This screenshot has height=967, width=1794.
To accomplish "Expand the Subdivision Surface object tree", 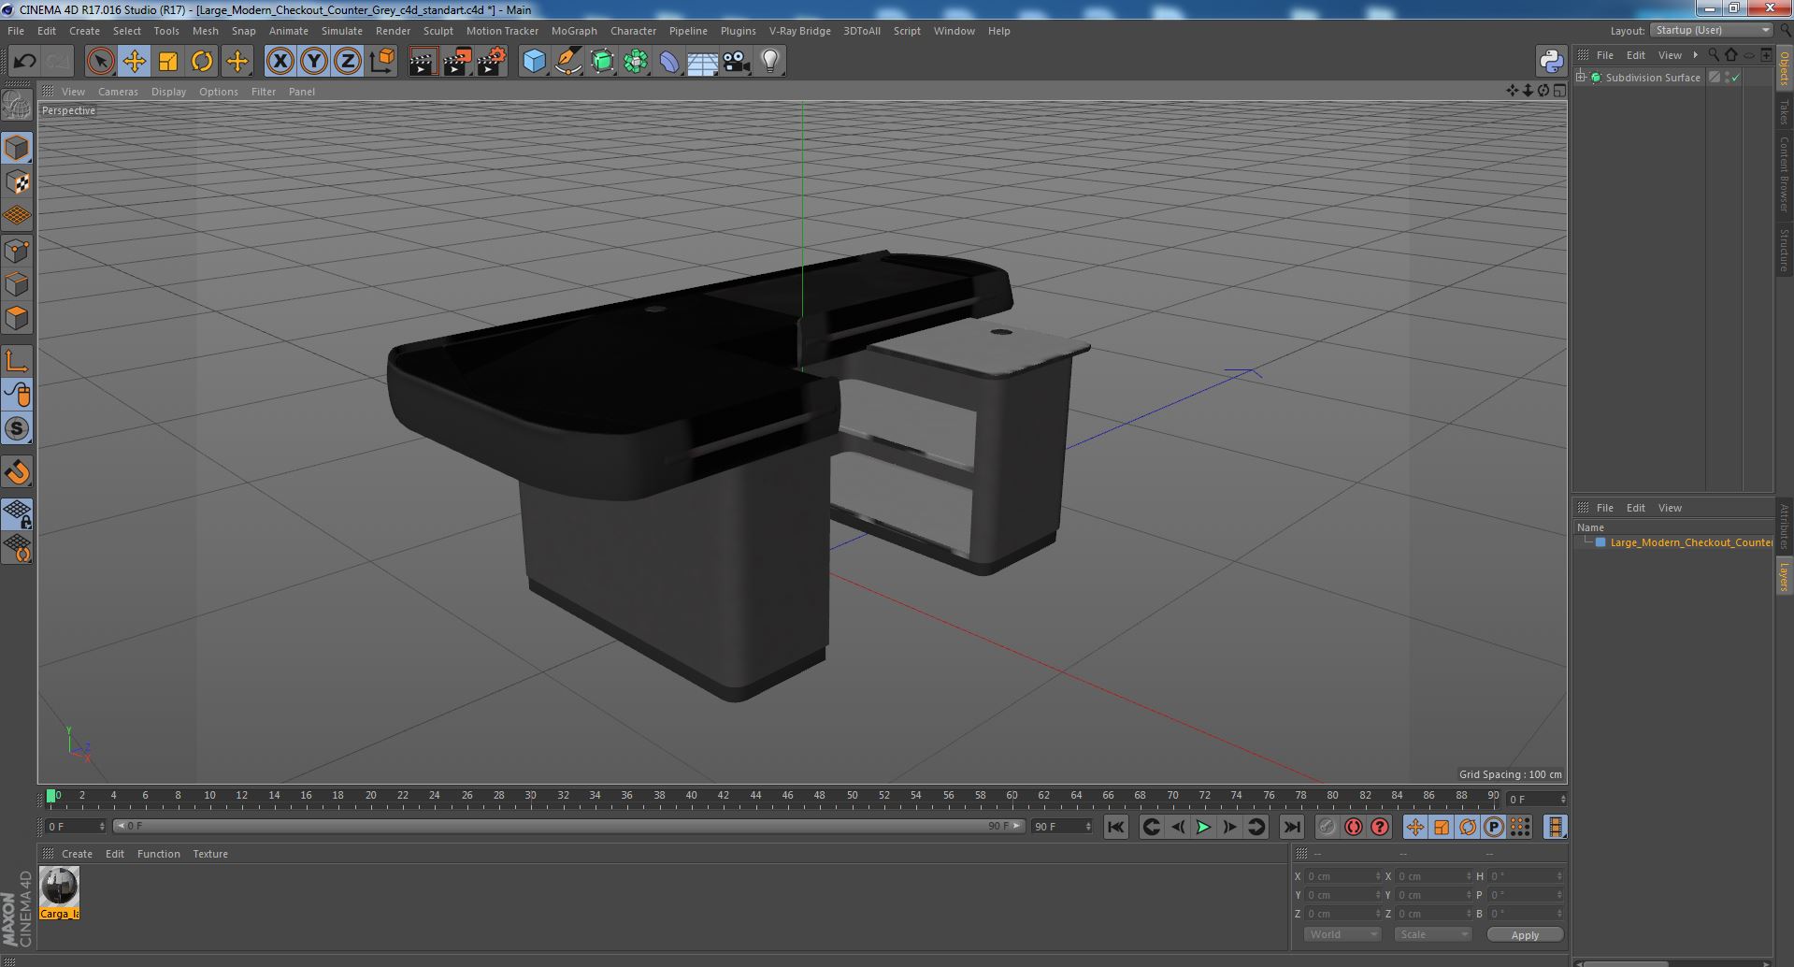I will pyautogui.click(x=1582, y=78).
